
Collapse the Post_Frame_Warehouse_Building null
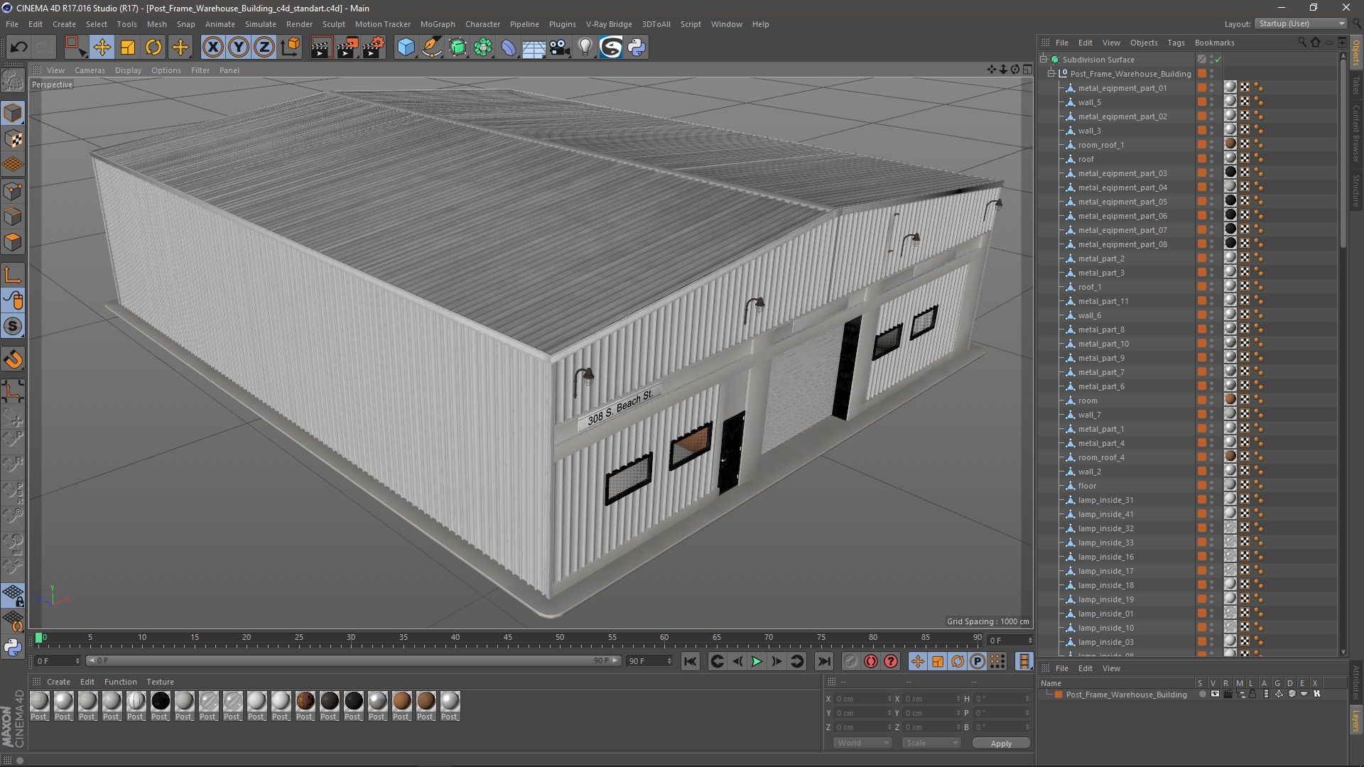click(1051, 74)
